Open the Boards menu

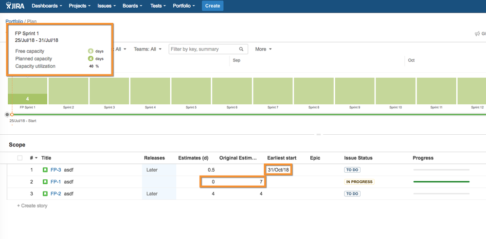click(132, 5)
